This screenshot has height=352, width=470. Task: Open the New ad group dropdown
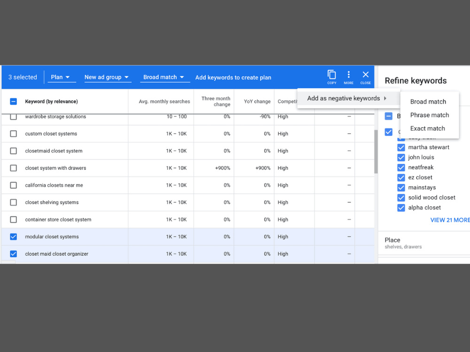[x=108, y=77]
